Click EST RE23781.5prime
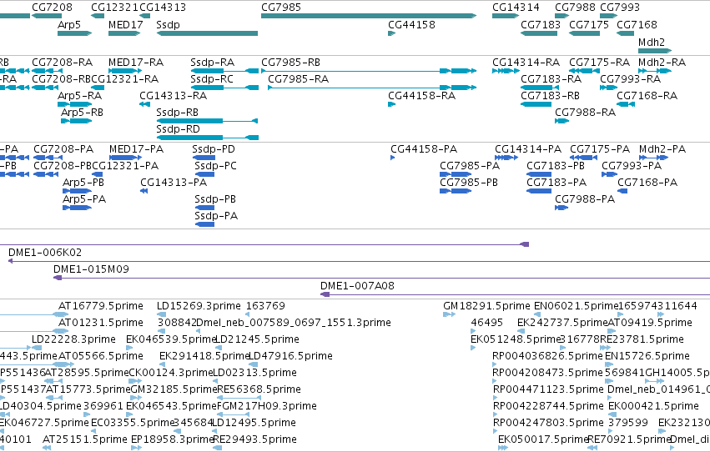Screen dimensions: 710x452 pos(606,348)
